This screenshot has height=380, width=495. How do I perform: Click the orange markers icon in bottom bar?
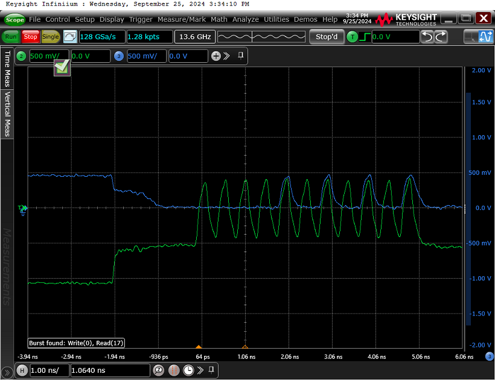coord(174,370)
